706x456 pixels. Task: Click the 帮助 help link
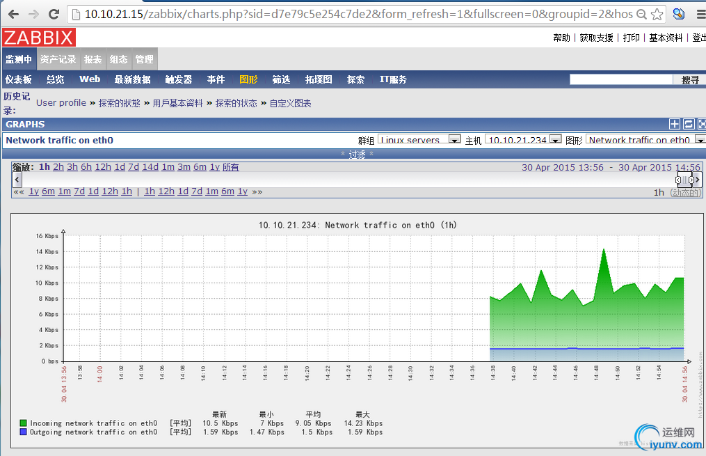(x=562, y=38)
